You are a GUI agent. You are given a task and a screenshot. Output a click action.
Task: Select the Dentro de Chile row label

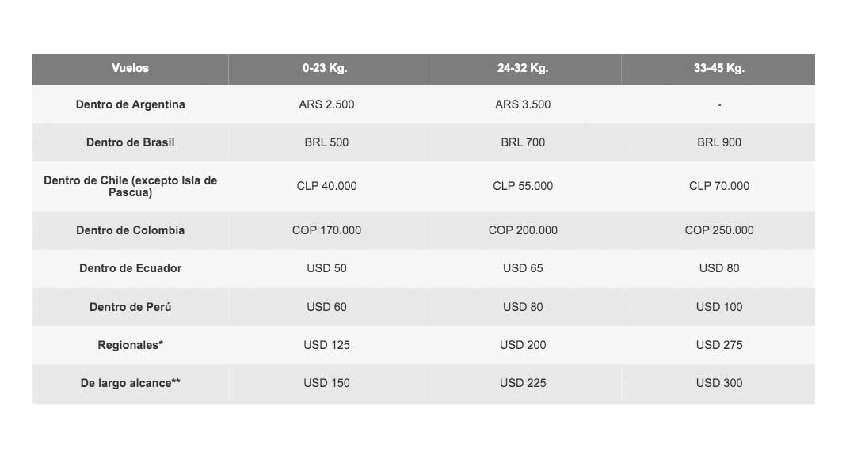pyautogui.click(x=130, y=187)
